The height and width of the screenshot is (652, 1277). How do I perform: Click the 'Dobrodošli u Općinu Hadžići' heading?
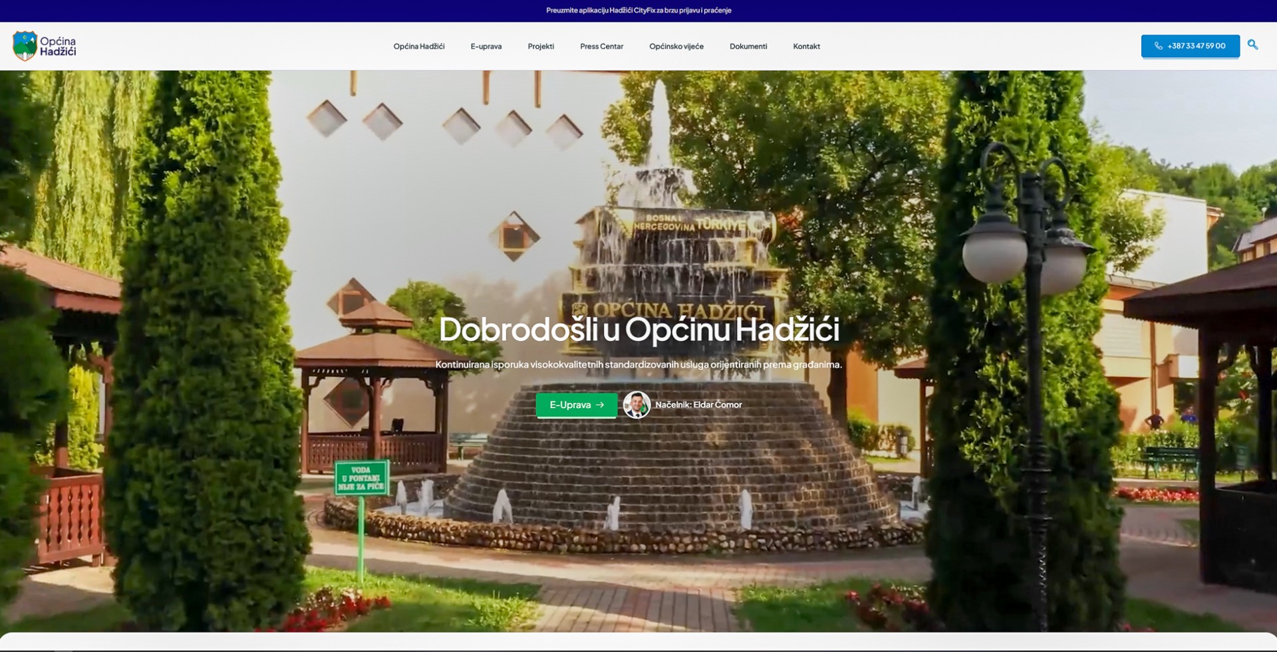click(x=638, y=329)
